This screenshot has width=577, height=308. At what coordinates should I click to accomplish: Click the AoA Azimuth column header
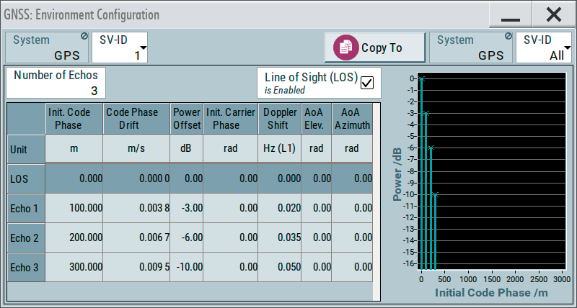click(x=352, y=119)
